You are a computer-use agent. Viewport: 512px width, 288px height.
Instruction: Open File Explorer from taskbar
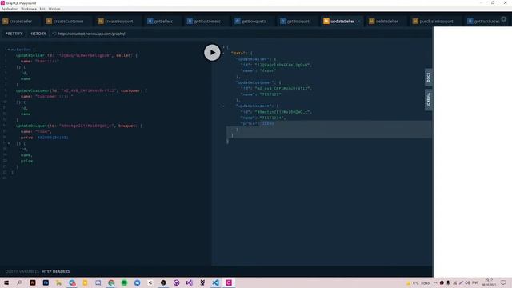[x=58, y=282]
